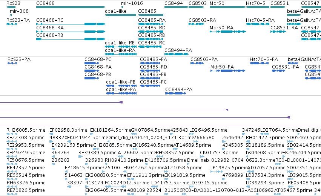Click the purple end marker below opa1-like-PA
Viewport: 321px width, 196px height.
(x=121, y=102)
